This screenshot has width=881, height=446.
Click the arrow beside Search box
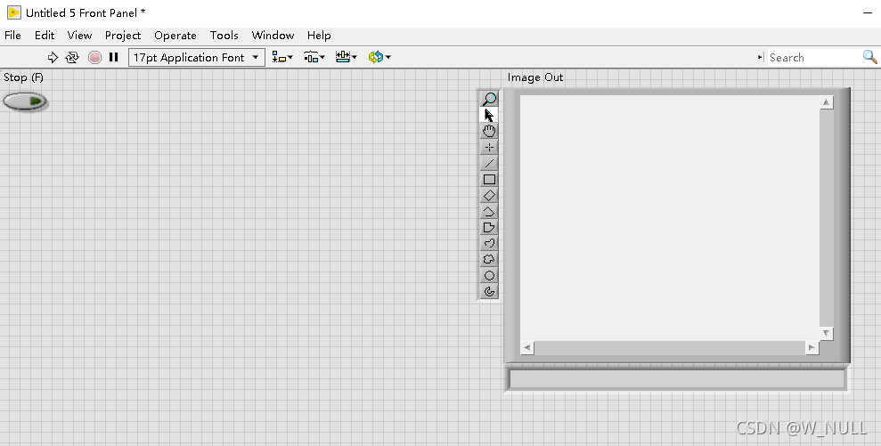tap(760, 57)
